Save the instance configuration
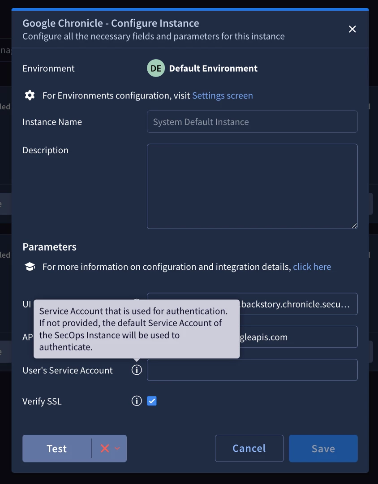This screenshot has height=484, width=378. point(323,449)
